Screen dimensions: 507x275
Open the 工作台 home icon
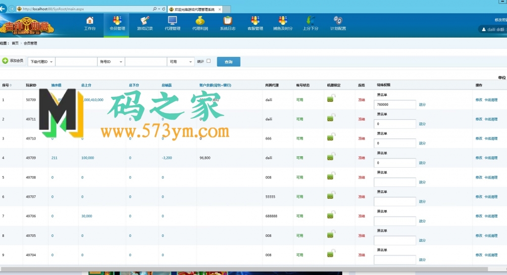point(90,21)
